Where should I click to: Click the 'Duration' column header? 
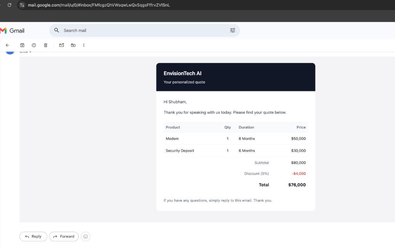coord(246,127)
